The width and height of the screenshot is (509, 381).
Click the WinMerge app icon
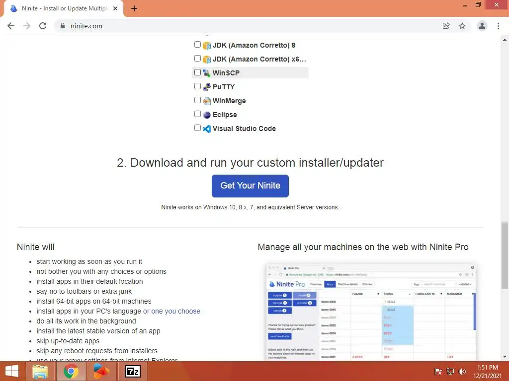pyautogui.click(x=207, y=101)
